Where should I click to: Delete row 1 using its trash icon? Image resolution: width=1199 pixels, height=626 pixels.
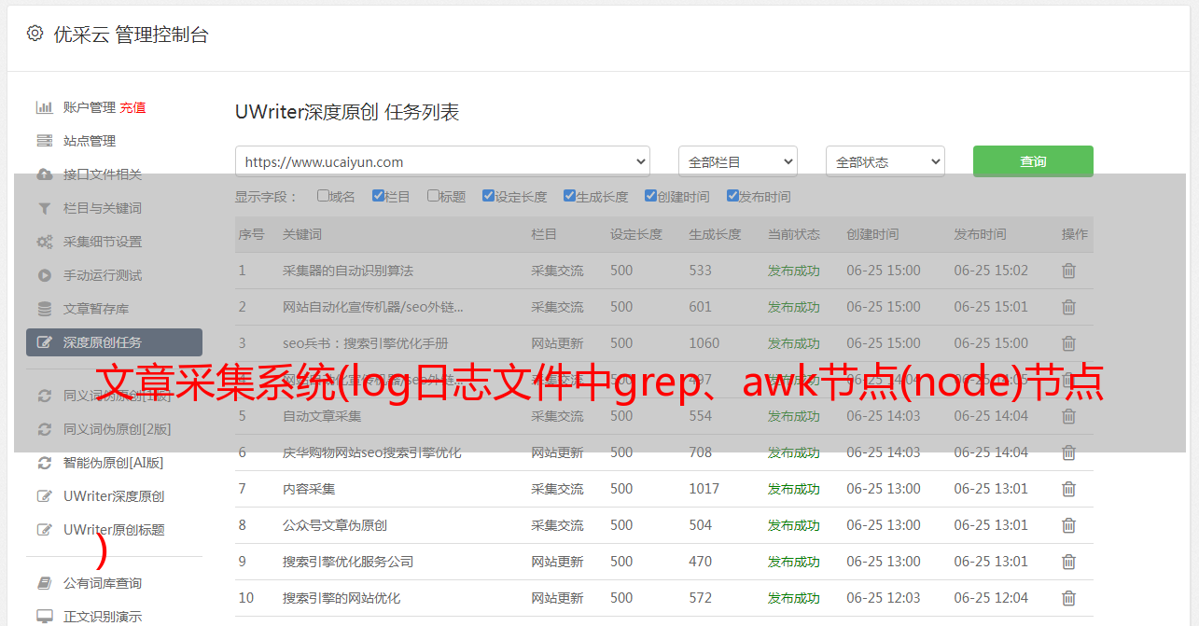click(1068, 271)
